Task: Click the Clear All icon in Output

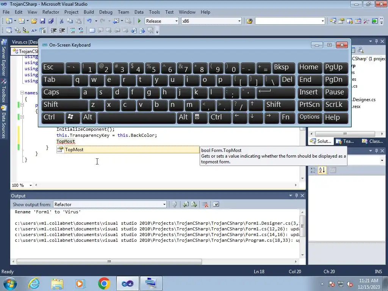Action: [205, 205]
